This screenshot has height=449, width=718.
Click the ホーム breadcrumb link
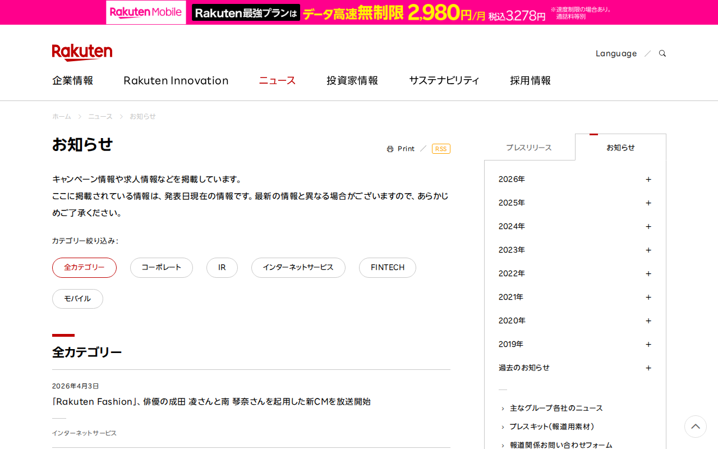61,116
